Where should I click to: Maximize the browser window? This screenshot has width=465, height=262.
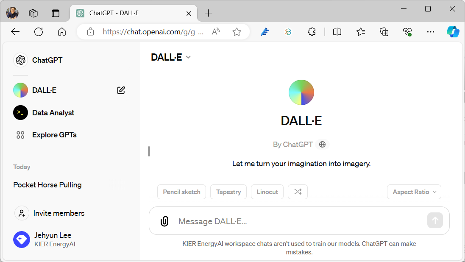(x=428, y=9)
